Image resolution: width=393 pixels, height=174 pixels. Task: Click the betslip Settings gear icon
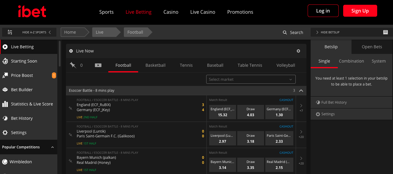tap(318, 114)
